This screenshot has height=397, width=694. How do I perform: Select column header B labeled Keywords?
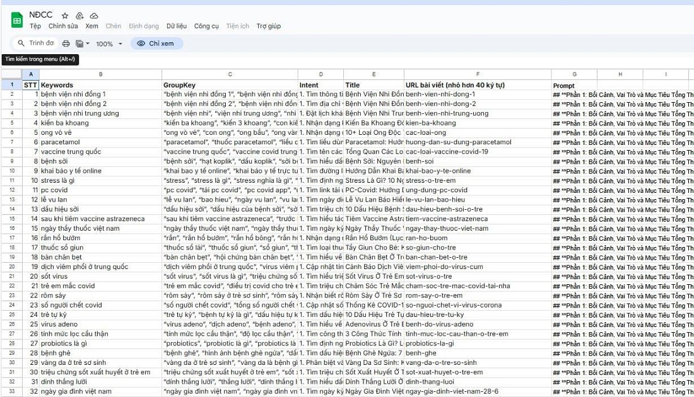coord(101,74)
